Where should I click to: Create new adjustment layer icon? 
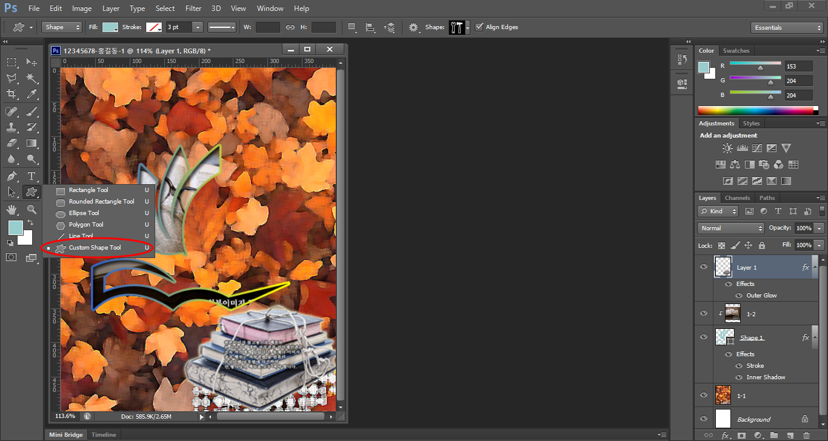pyautogui.click(x=758, y=435)
